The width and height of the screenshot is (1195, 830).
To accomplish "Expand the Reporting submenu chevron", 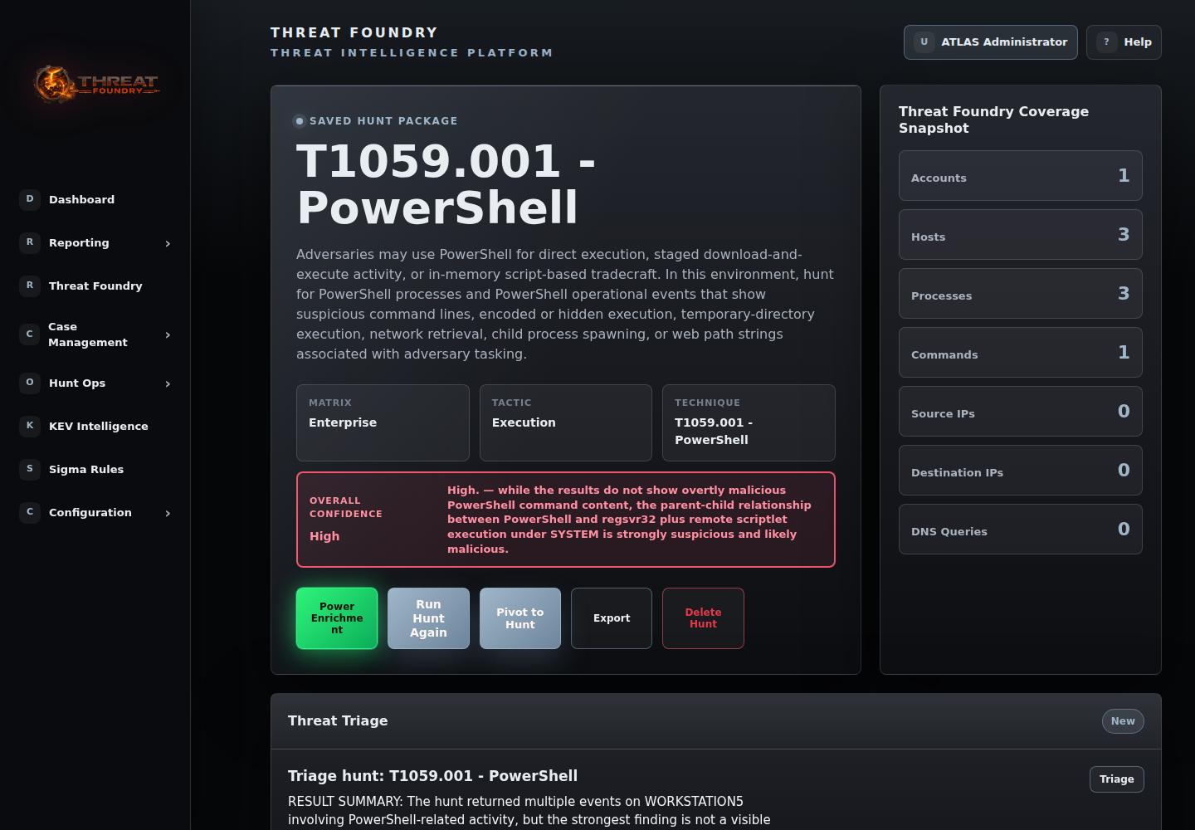I will (168, 243).
